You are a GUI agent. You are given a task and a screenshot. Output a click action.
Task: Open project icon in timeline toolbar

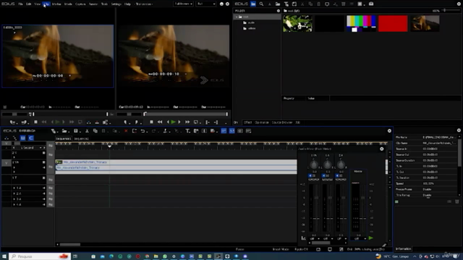[x=64, y=131]
